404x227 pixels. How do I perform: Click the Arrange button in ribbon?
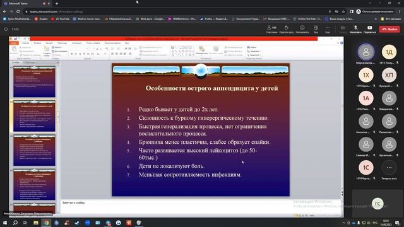[201, 50]
